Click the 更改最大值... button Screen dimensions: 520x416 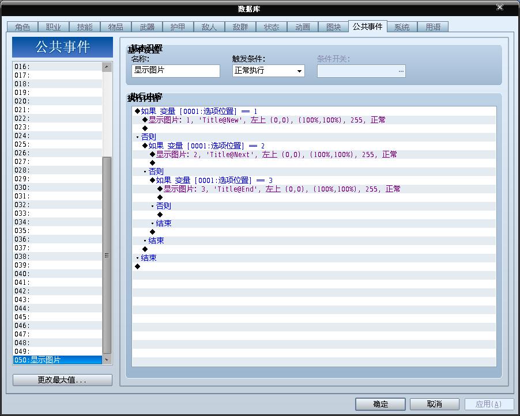pyautogui.click(x=62, y=380)
